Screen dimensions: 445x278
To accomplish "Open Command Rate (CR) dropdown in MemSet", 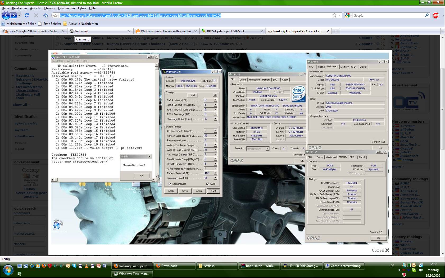I will [x=215, y=178].
